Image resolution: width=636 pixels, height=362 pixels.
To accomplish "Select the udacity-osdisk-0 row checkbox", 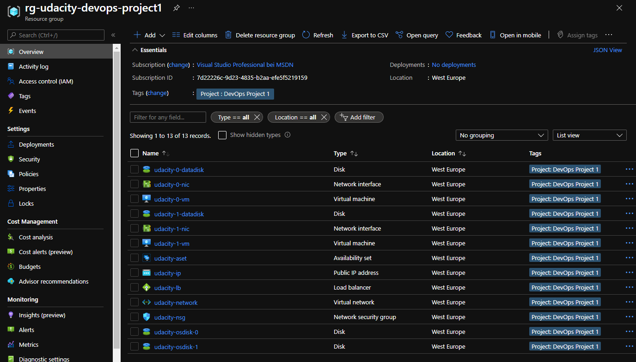I will point(135,332).
